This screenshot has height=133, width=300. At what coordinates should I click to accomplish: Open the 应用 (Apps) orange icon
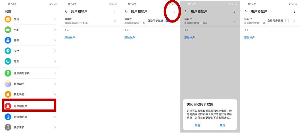(8, 19)
